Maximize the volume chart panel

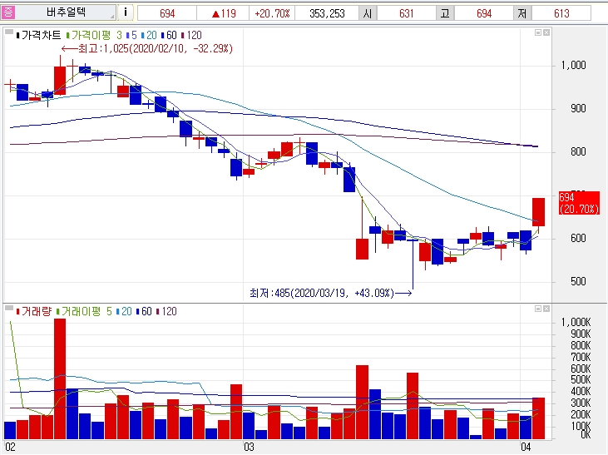pyautogui.click(x=538, y=309)
